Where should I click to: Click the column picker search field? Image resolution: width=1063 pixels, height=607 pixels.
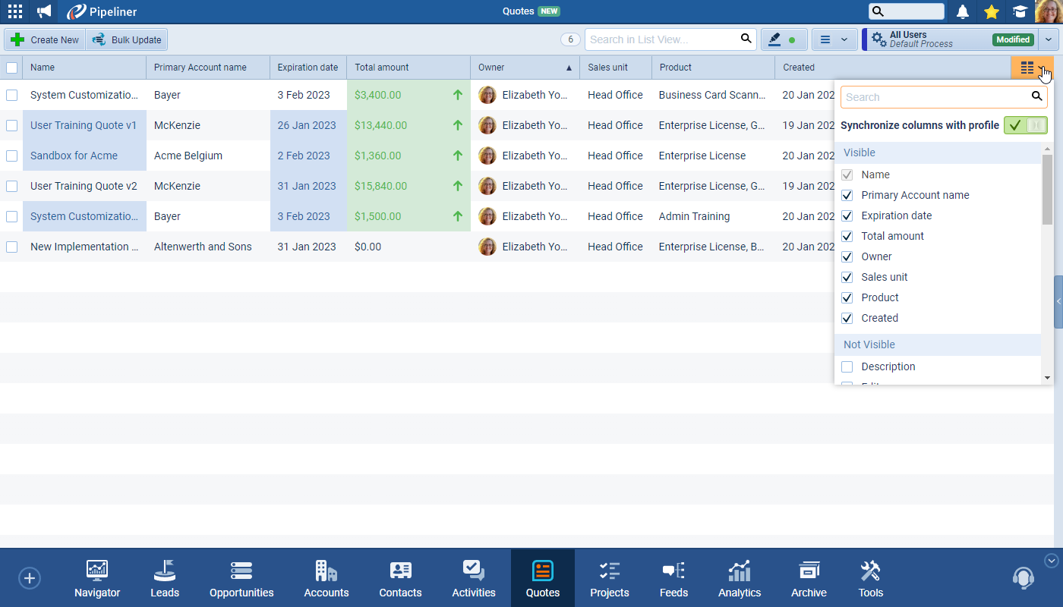935,97
